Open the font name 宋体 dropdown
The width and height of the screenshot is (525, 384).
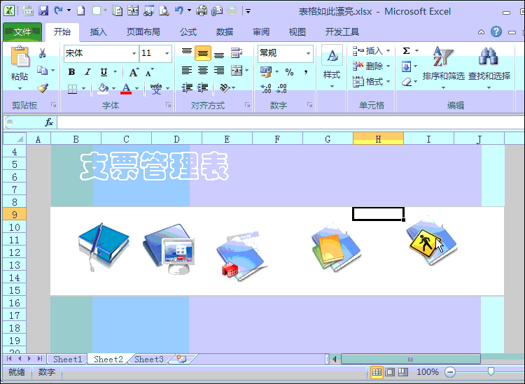[x=134, y=53]
